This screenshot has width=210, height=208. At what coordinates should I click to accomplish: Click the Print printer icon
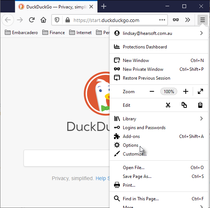pos(117,185)
